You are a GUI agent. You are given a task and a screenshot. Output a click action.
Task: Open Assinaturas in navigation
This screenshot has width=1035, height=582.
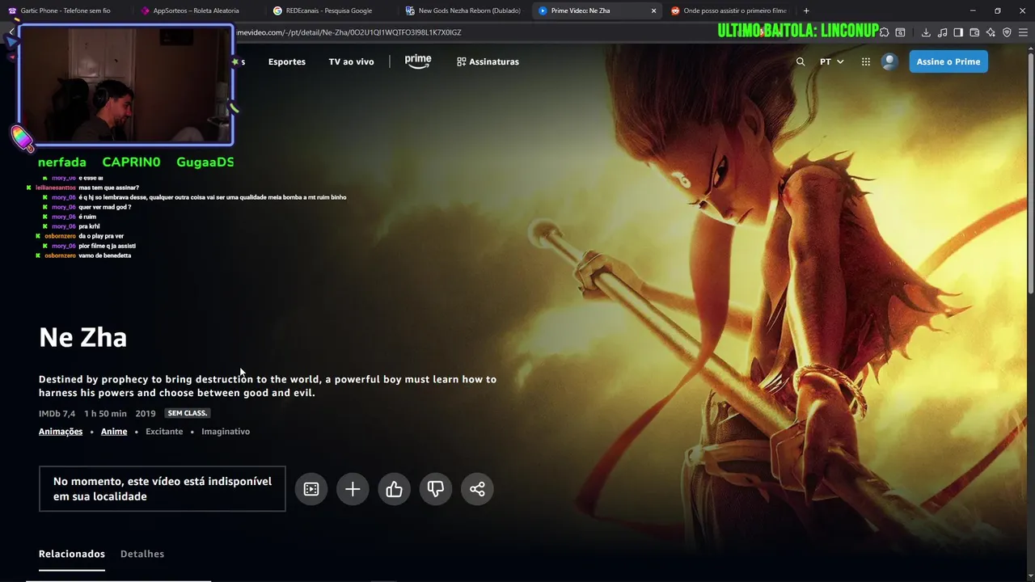pos(488,61)
